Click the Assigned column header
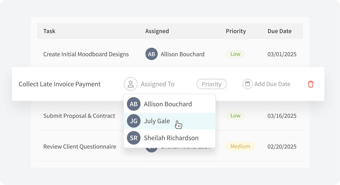Screen dimensions: 340x185 (x=157, y=31)
